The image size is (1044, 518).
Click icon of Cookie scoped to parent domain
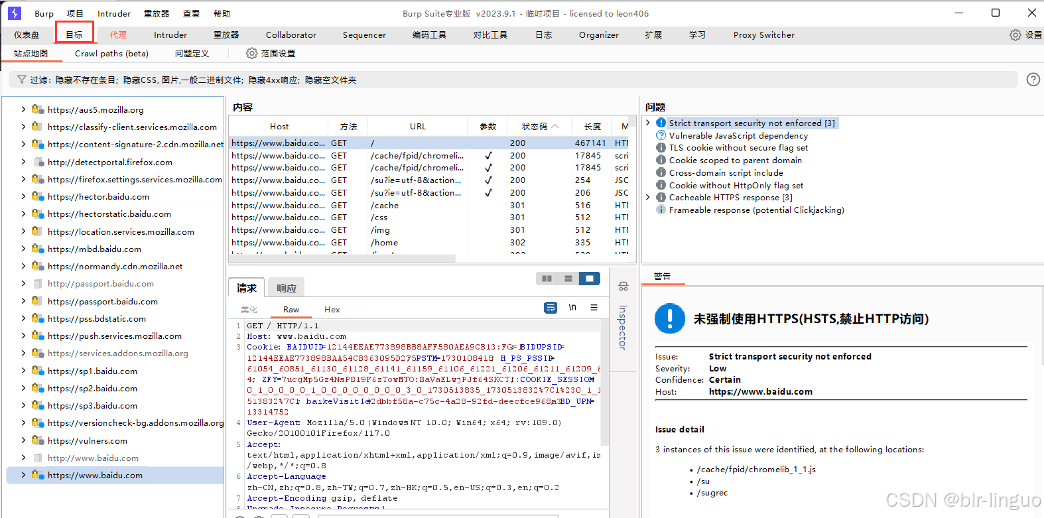(x=661, y=160)
